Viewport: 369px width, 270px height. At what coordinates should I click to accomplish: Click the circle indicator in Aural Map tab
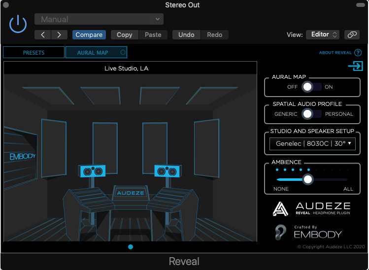pos(123,52)
